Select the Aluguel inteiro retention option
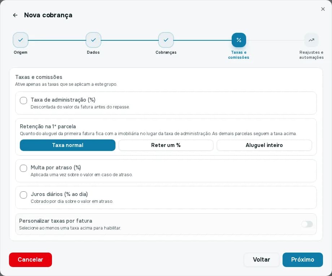The height and width of the screenshot is (276, 332). coord(264,145)
